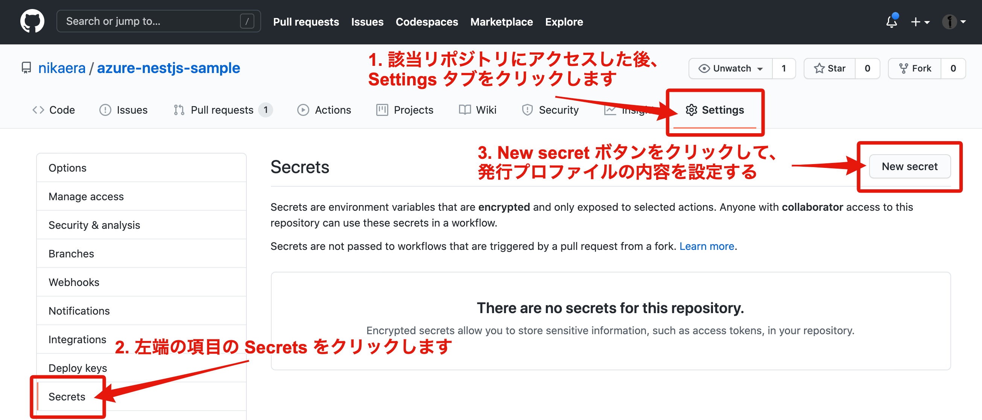Click the Issues exclamation icon
982x420 pixels.
pos(106,110)
